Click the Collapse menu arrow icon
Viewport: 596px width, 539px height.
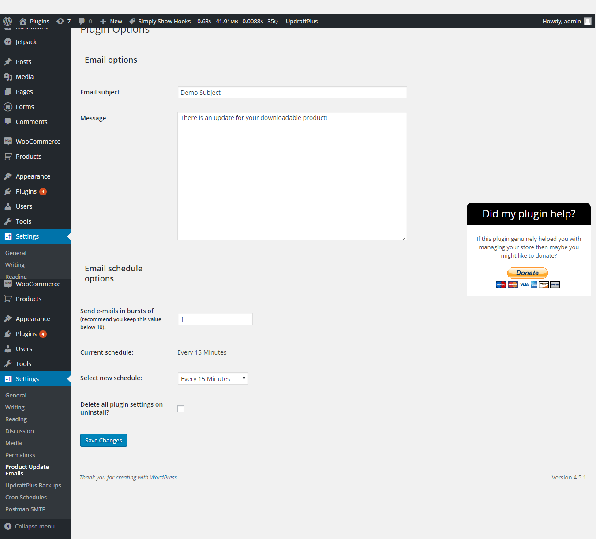coord(8,526)
